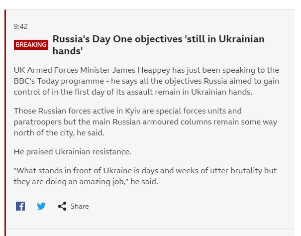The height and width of the screenshot is (236, 301).
Task: Click the word "hands'" in the headline
Action: coord(67,51)
